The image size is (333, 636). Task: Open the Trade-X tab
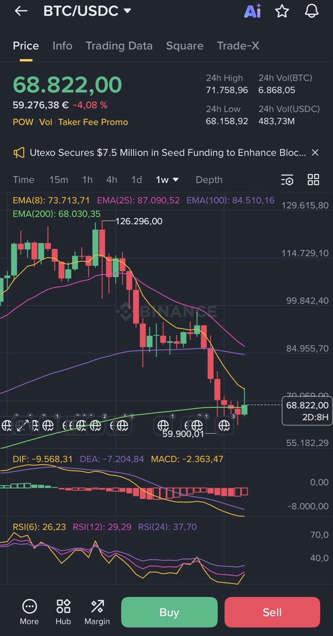click(238, 46)
